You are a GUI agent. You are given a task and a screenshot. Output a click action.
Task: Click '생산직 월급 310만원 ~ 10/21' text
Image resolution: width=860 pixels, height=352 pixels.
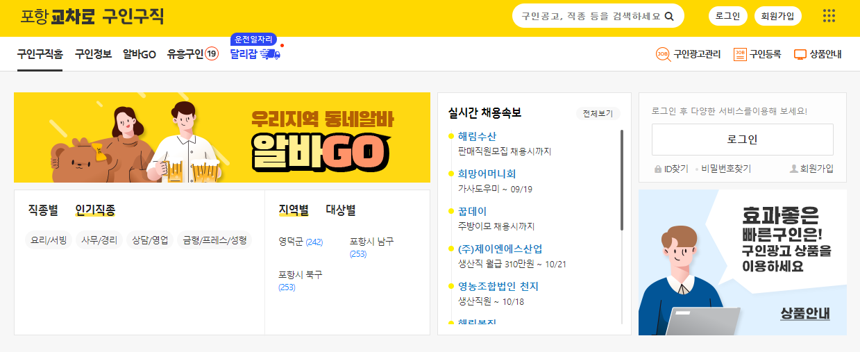[512, 264]
